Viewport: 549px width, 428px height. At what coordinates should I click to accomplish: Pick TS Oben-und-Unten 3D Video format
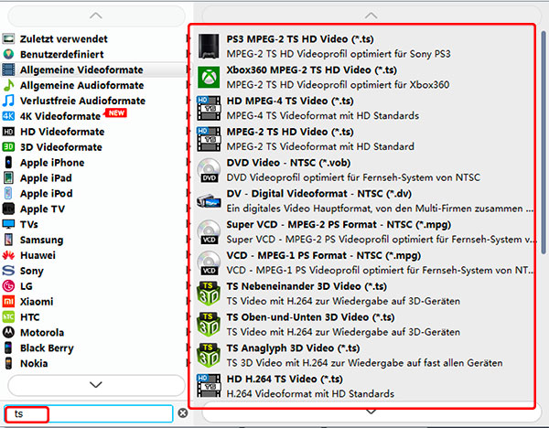[x=364, y=325]
